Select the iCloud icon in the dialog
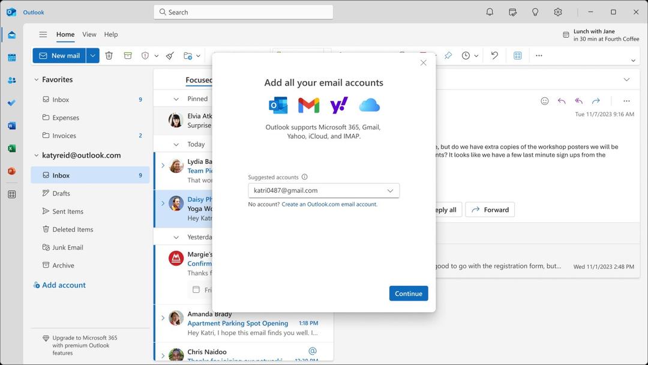The image size is (648, 365). pyautogui.click(x=370, y=104)
